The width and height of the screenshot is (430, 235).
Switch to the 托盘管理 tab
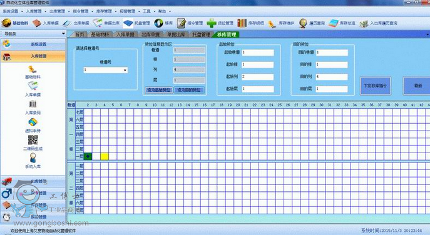pyautogui.click(x=201, y=34)
